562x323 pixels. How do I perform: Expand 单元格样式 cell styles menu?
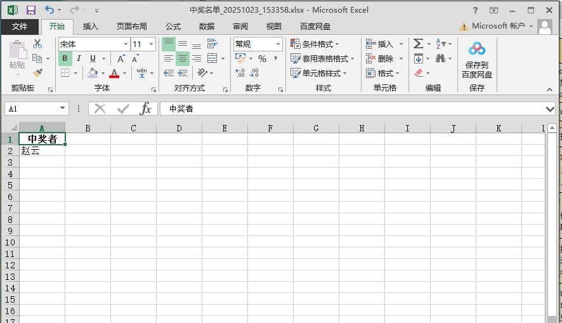pos(318,73)
